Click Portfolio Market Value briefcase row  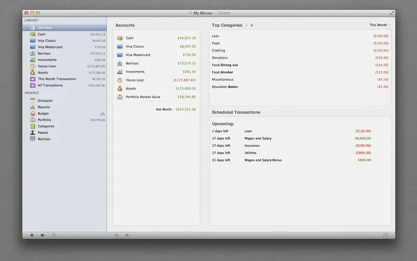pyautogui.click(x=156, y=97)
